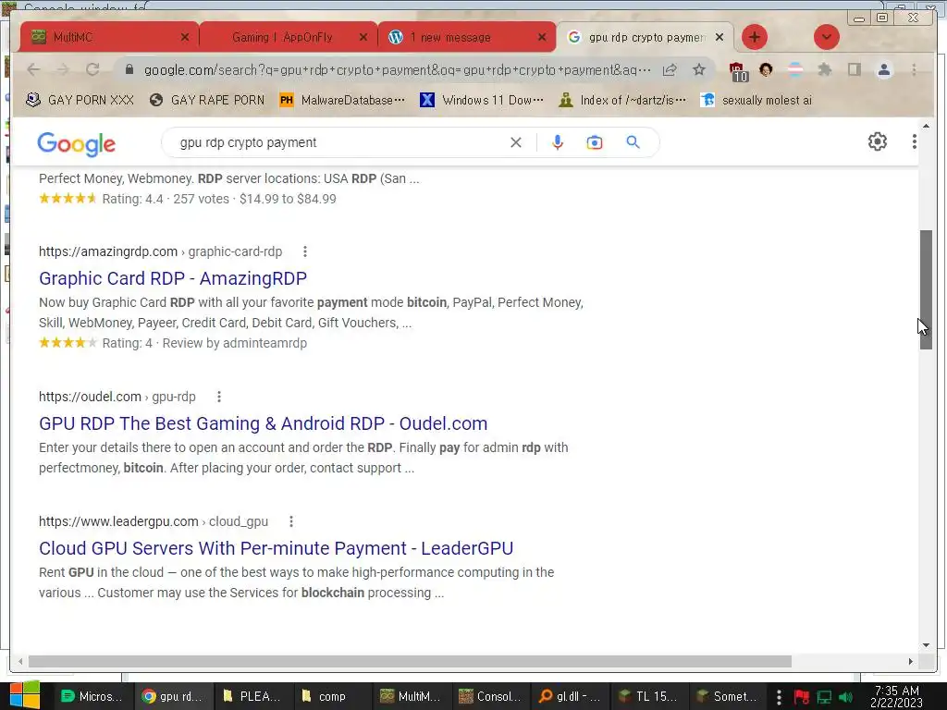Open the PLEA… folder on taskbar
947x710 pixels.
pos(252,696)
